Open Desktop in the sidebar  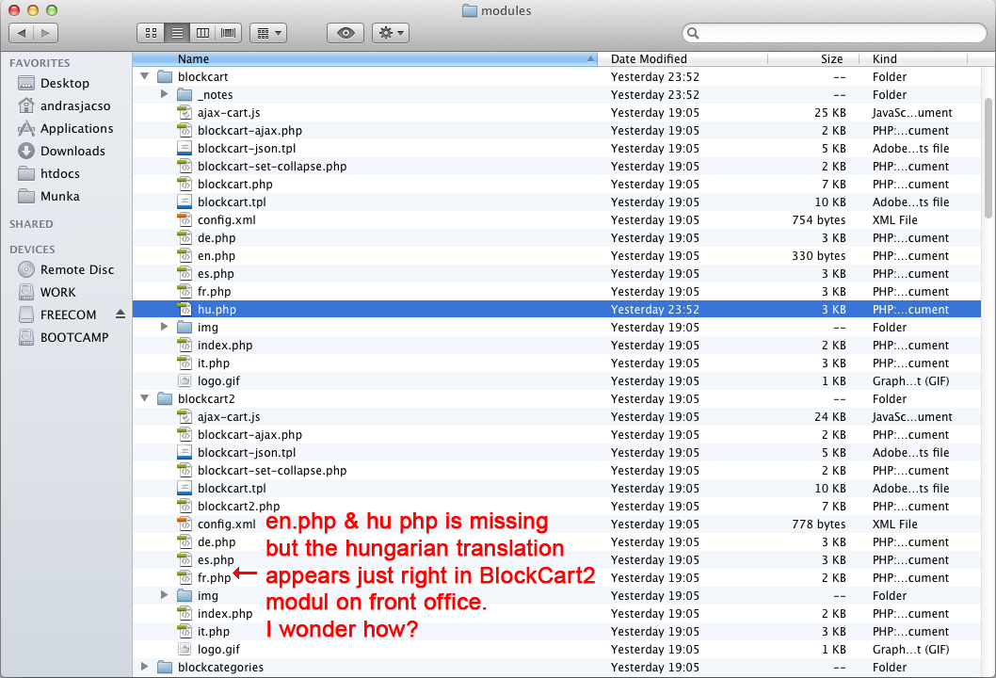pos(66,83)
